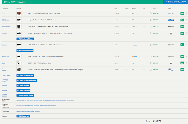Remove the Corsair power supply with its X icon
This screenshot has height=124, width=188.
pos(187,69)
